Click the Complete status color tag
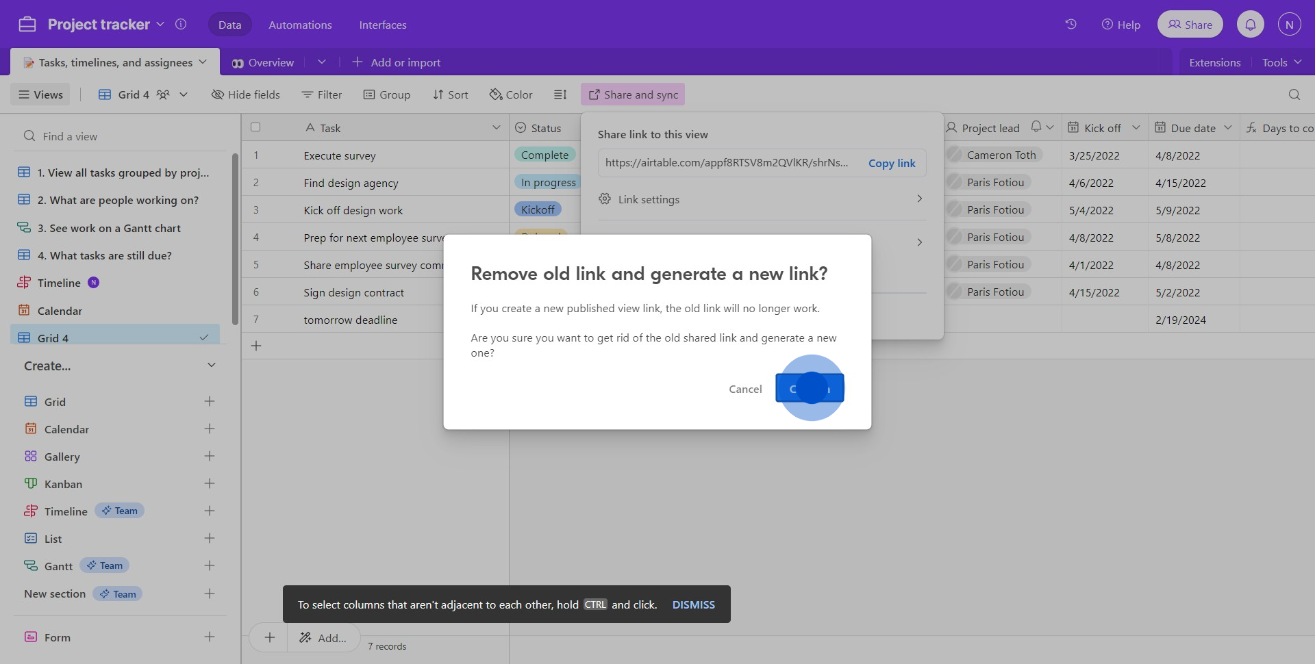 pos(544,155)
